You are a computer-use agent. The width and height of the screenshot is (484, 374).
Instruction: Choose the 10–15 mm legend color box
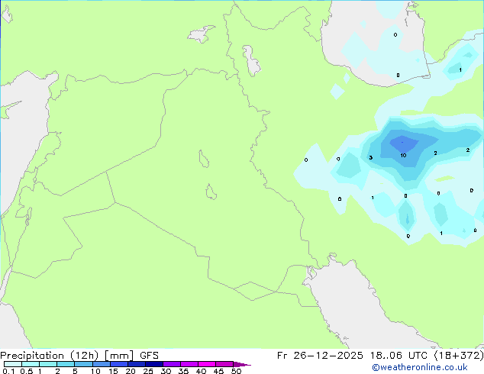(102, 364)
